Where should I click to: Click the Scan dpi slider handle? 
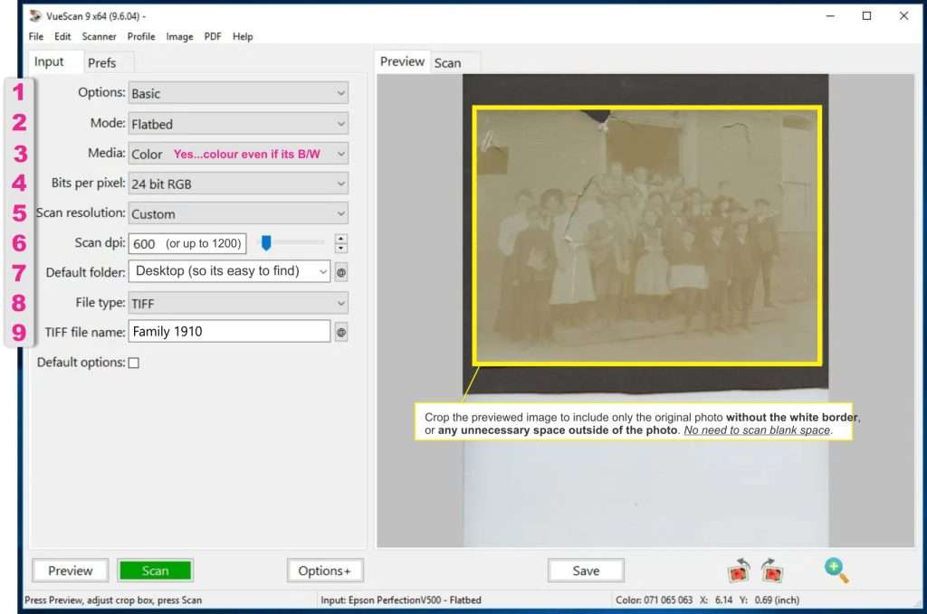pos(266,242)
